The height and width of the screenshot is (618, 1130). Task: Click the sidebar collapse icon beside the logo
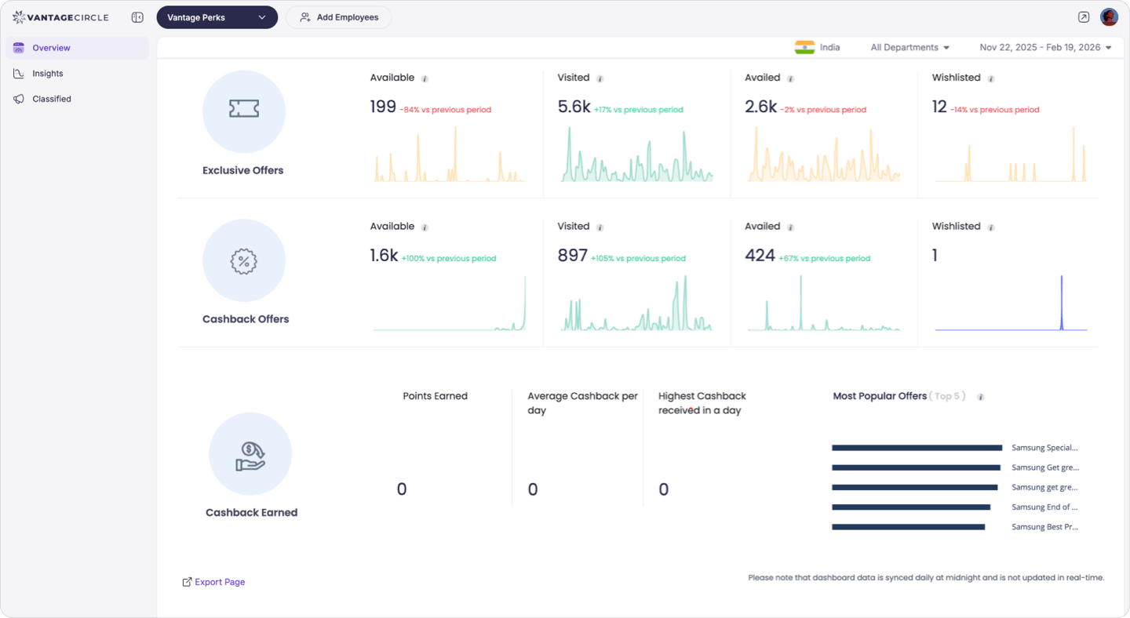(x=137, y=16)
